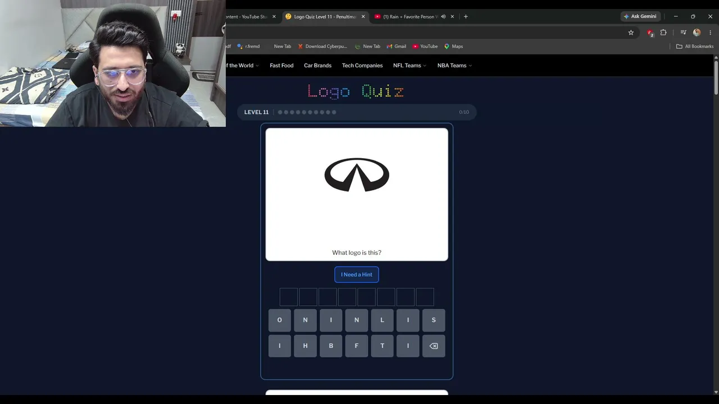Viewport: 719px width, 404px height.
Task: Open the media controls icon
Action: 683,33
